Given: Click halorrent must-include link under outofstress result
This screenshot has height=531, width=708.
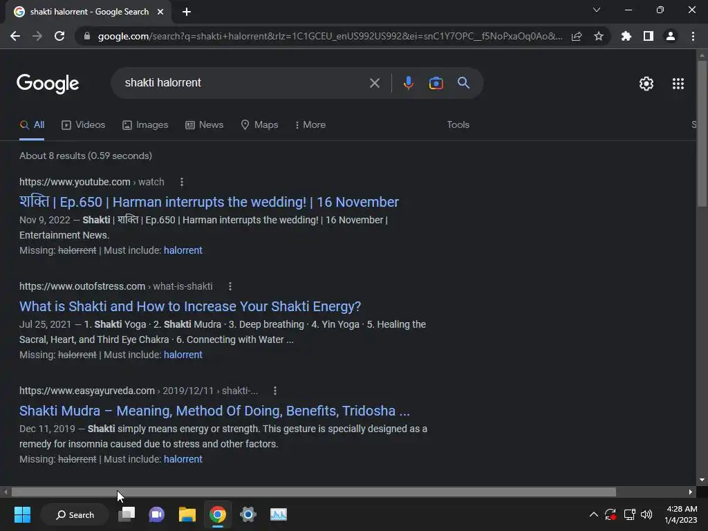Looking at the screenshot, I should pos(183,355).
